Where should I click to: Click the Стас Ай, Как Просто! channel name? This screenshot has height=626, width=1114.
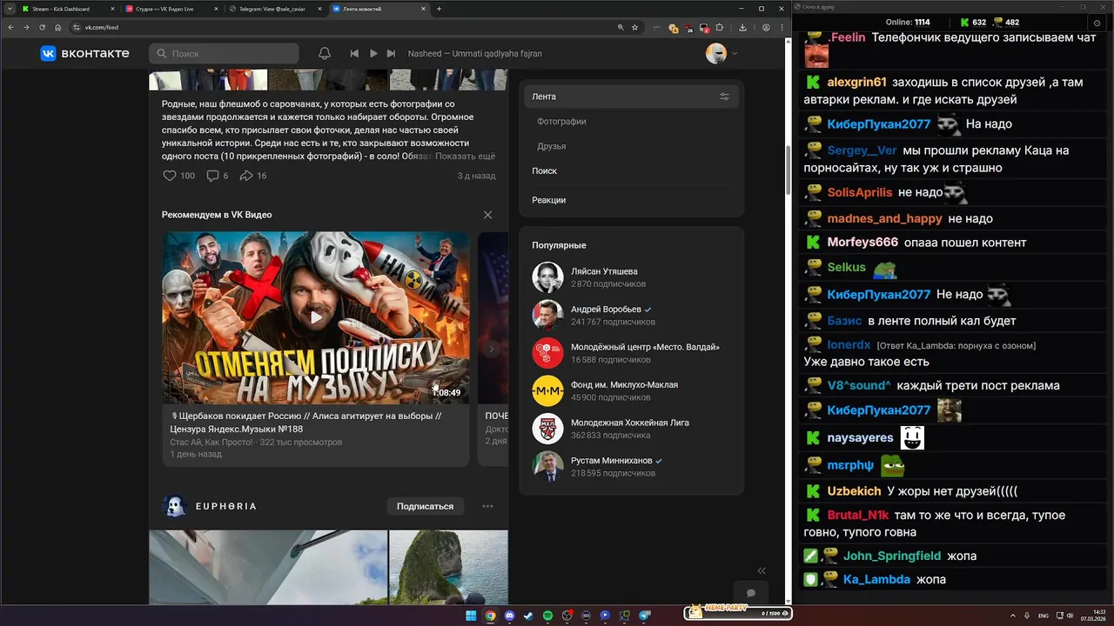click(x=211, y=443)
